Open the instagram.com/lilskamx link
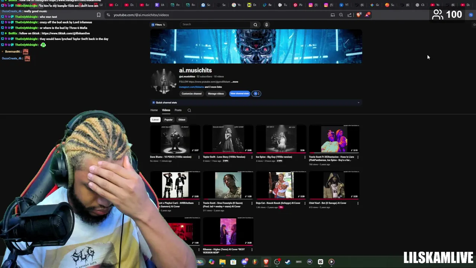Screen dimensions: 476x268 pos(192,87)
